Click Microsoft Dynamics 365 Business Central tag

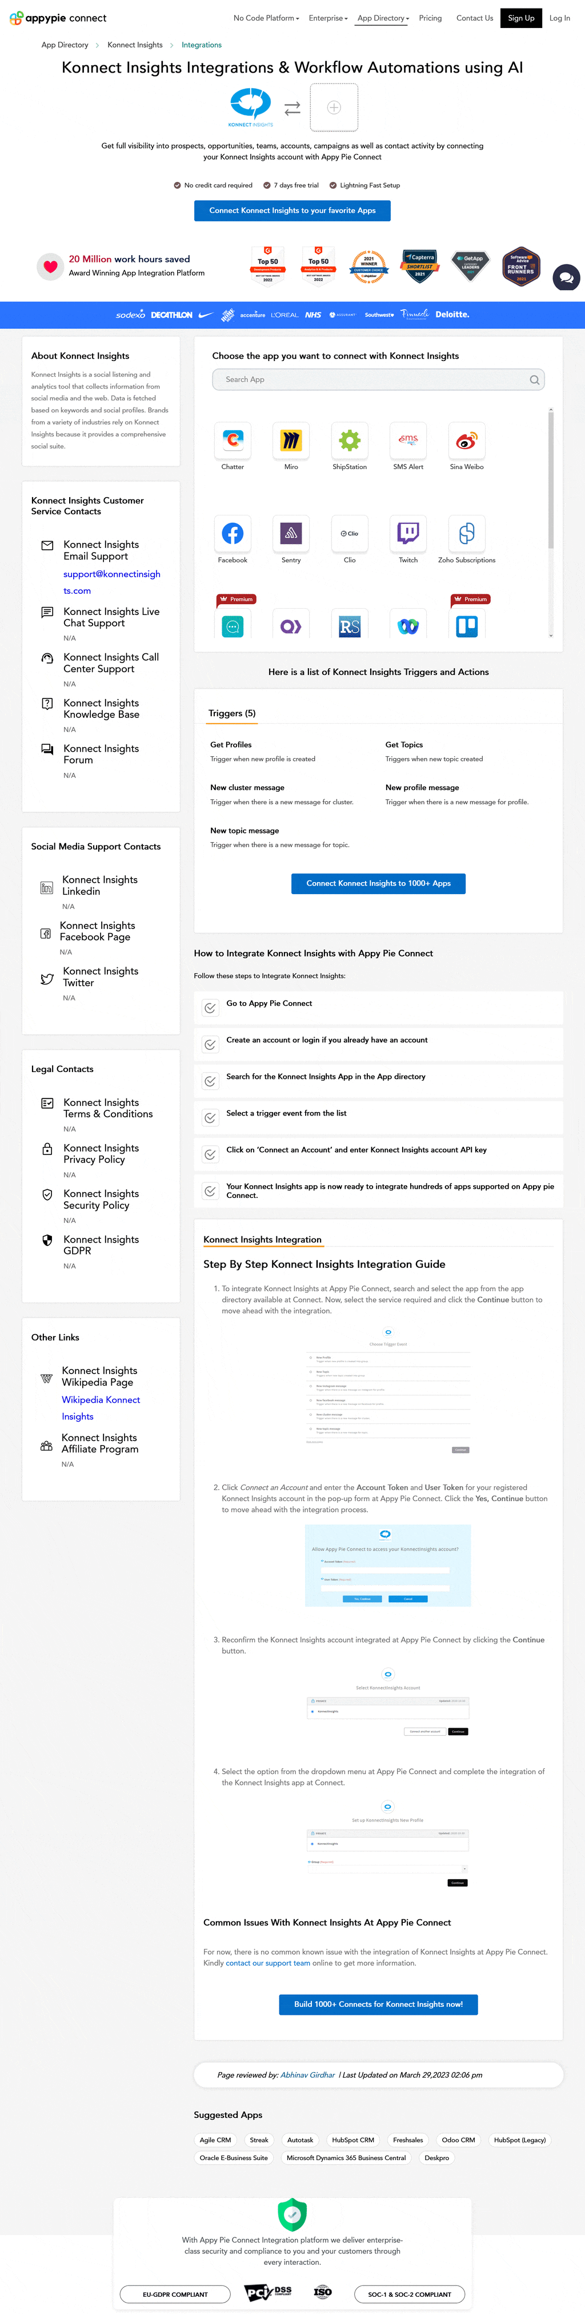(x=346, y=2158)
